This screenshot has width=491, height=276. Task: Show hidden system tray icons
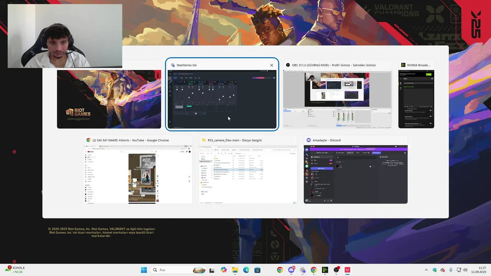(426, 270)
